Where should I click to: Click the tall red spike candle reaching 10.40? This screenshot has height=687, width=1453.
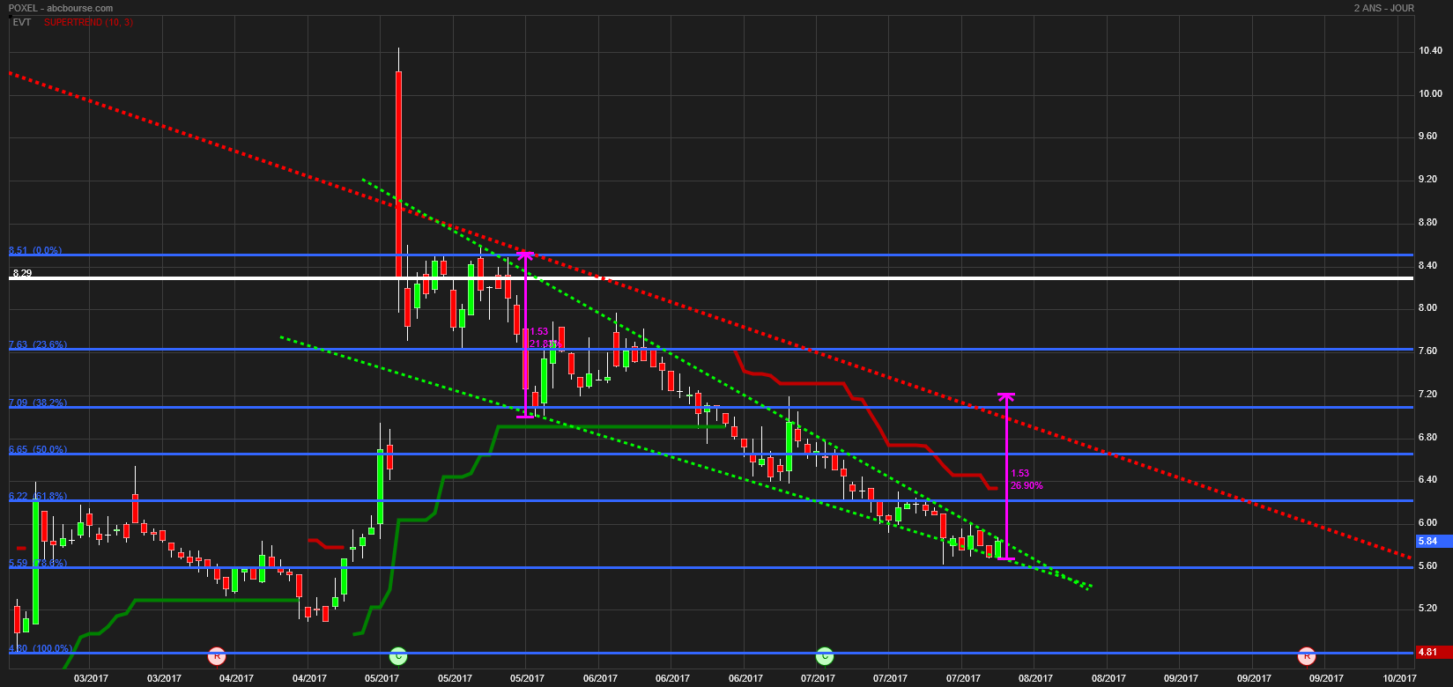398,174
